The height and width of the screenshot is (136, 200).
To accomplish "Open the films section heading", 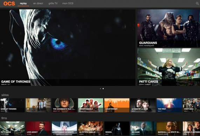I will click(4, 118).
